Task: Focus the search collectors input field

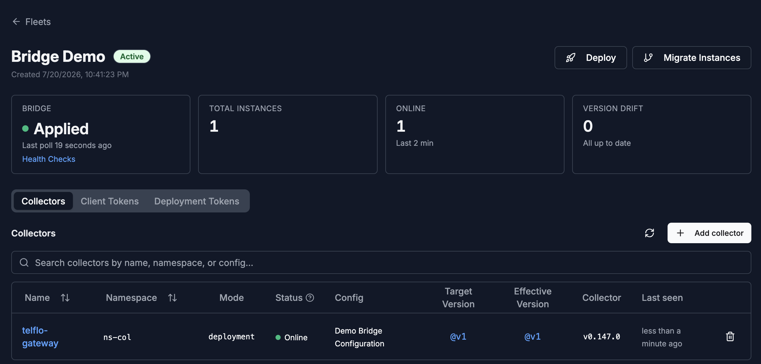Action: 381,262
